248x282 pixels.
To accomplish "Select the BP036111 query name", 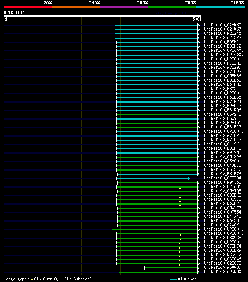I will (x=14, y=13).
